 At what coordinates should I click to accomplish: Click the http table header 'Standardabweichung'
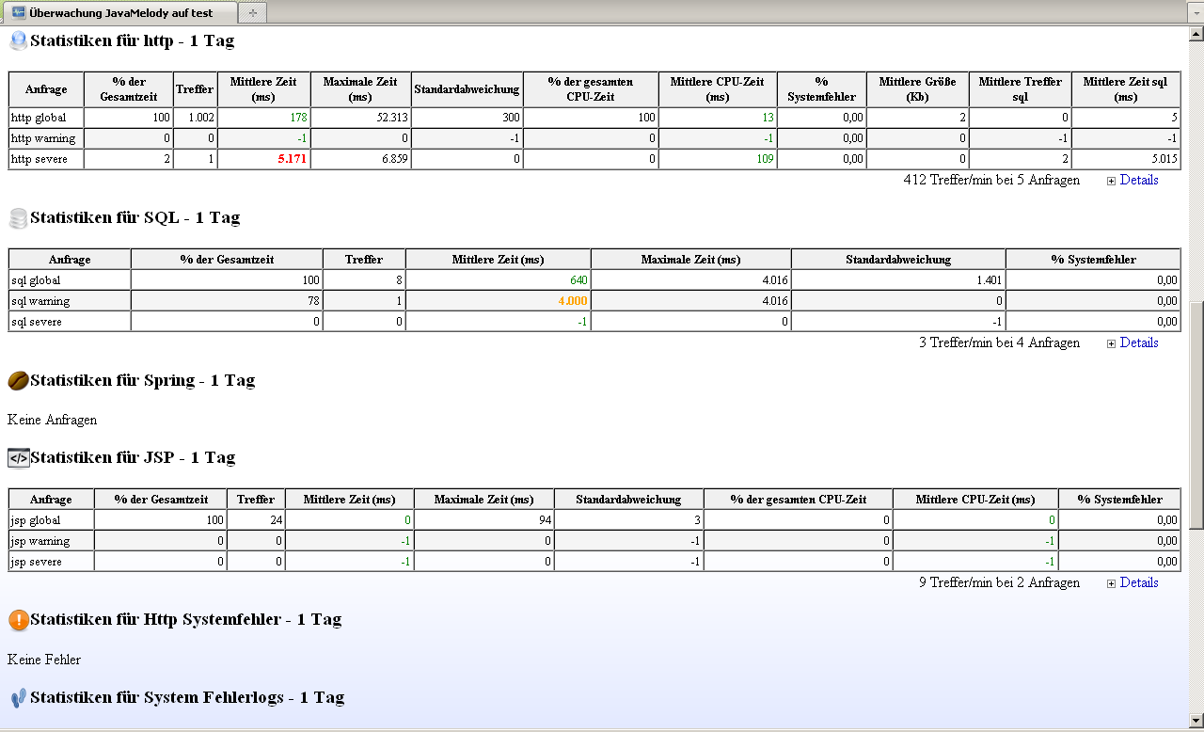(467, 89)
